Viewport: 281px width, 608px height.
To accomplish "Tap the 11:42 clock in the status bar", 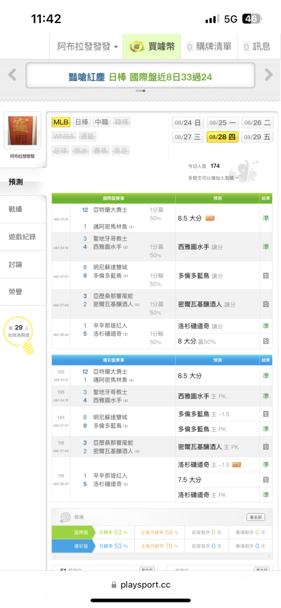I will click(x=46, y=19).
